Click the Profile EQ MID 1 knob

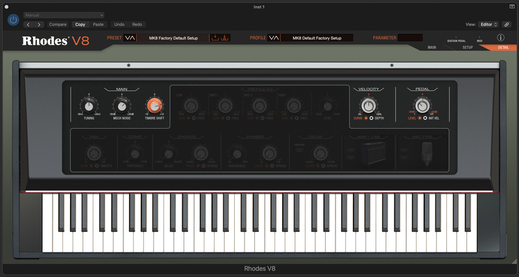click(x=225, y=106)
